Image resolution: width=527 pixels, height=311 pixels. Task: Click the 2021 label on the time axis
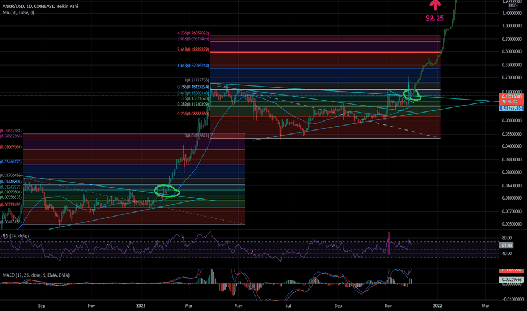[141, 305]
